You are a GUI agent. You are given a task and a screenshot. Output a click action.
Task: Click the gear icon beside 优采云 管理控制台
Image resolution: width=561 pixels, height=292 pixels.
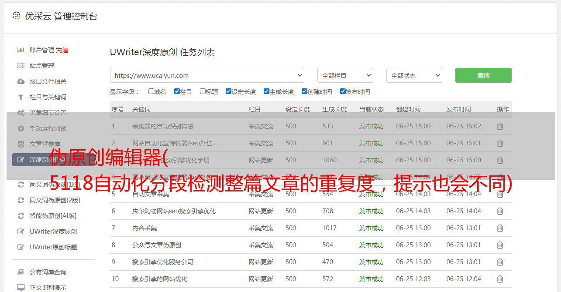coord(16,16)
